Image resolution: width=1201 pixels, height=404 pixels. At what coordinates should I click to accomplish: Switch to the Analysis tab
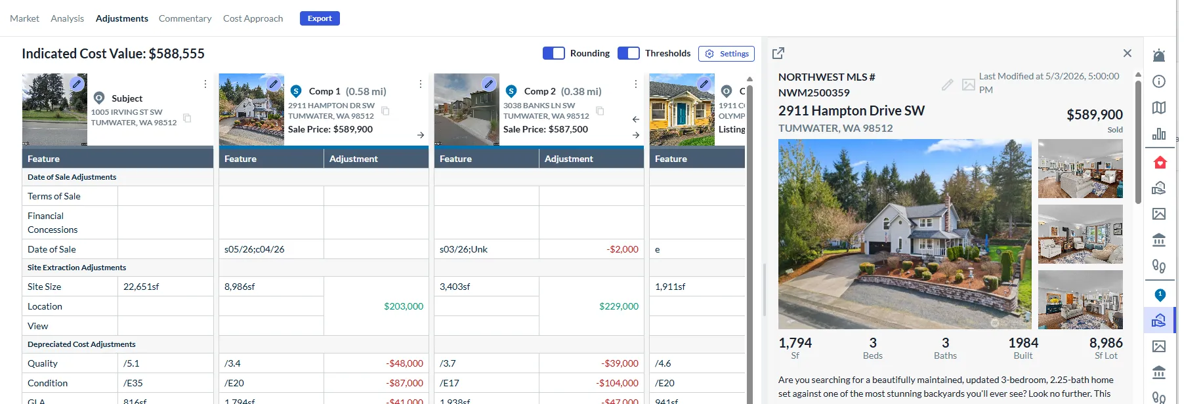pyautogui.click(x=68, y=18)
